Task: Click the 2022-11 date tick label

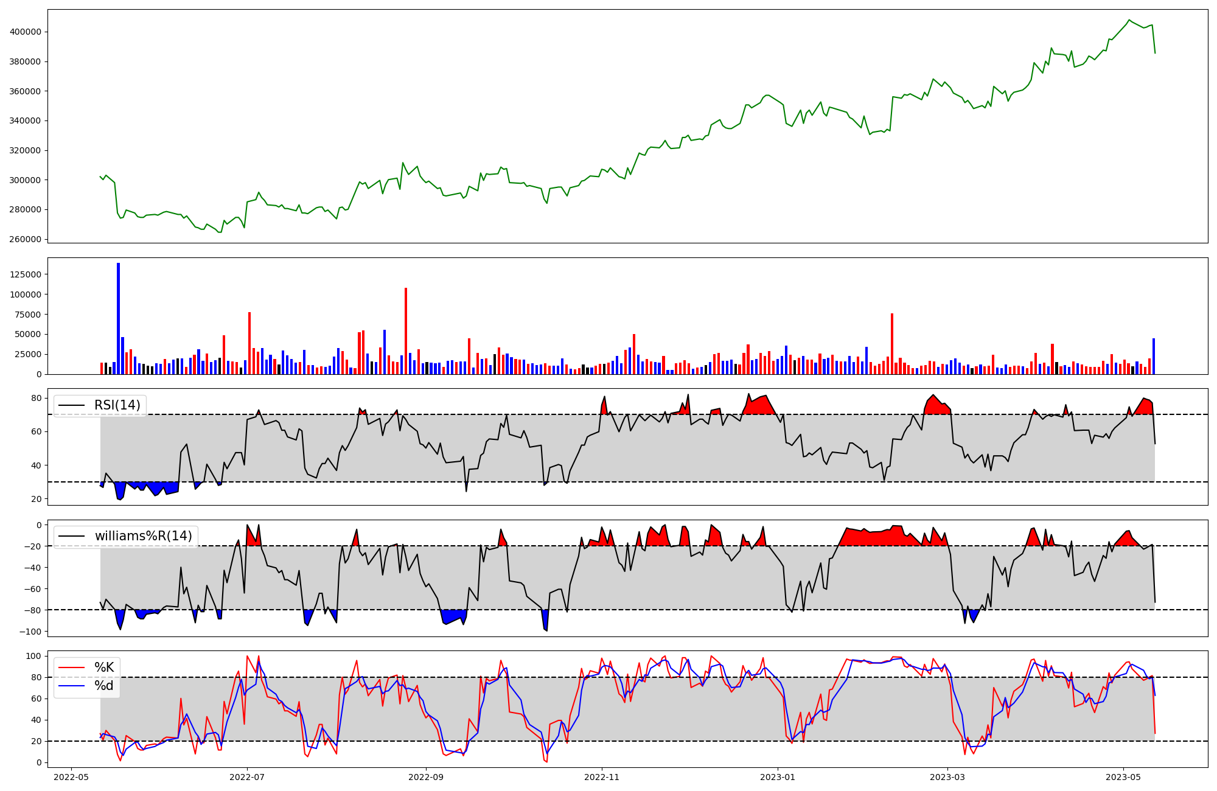Action: pos(602,777)
